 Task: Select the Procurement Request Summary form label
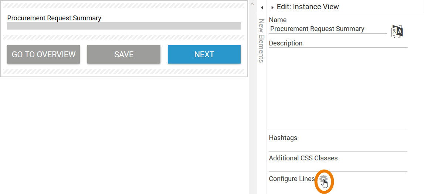point(54,18)
